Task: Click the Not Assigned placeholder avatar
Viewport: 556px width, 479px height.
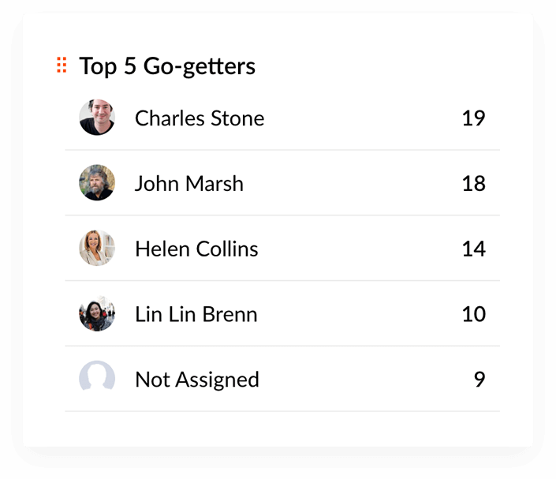Action: point(97,379)
